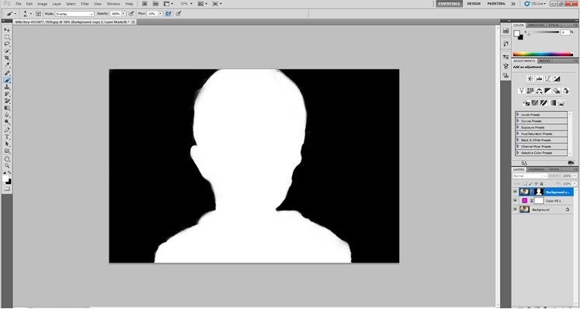Open the Filter menu
Image resolution: width=580 pixels, height=309 pixels.
click(85, 4)
